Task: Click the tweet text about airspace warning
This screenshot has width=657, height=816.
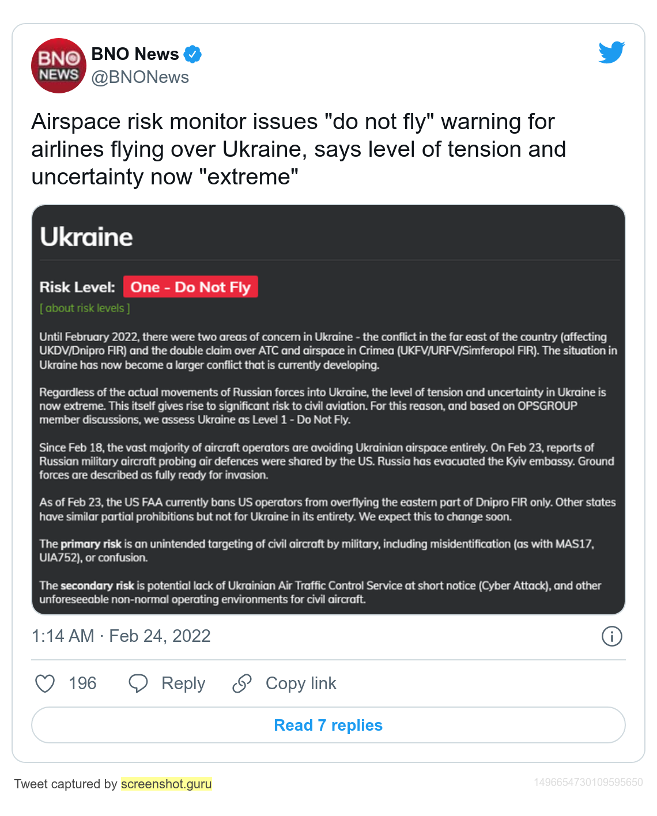Action: [299, 149]
